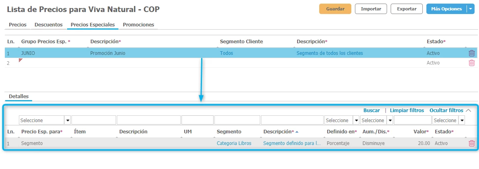Open the Categoria Libros segment link

point(234,143)
